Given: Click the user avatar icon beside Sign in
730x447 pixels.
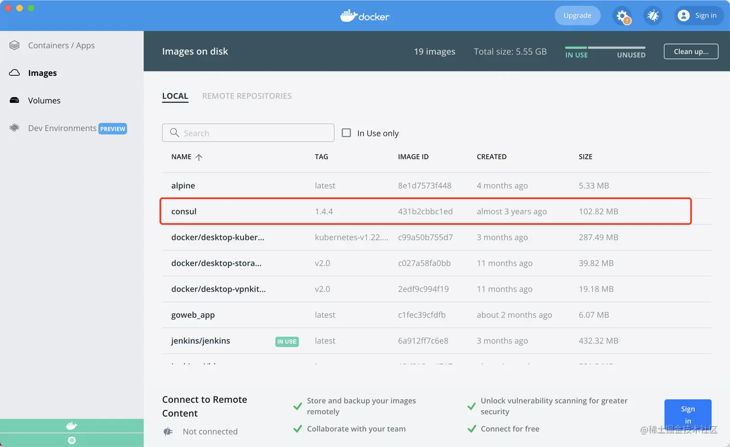Looking at the screenshot, I should point(684,15).
